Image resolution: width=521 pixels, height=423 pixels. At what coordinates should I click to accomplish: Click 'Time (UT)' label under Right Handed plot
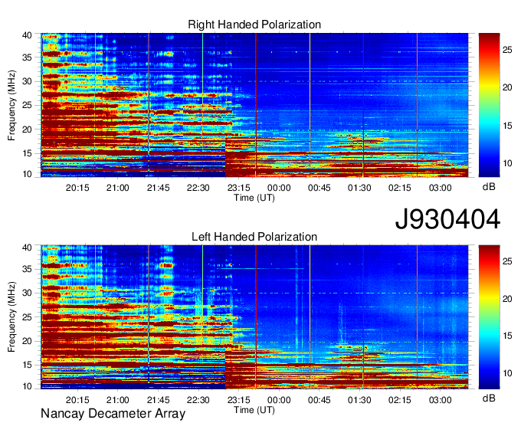tap(254, 198)
